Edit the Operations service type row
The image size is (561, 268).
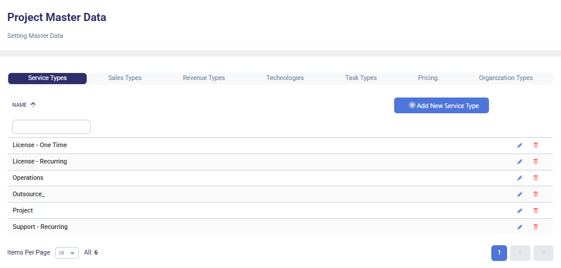[519, 178]
